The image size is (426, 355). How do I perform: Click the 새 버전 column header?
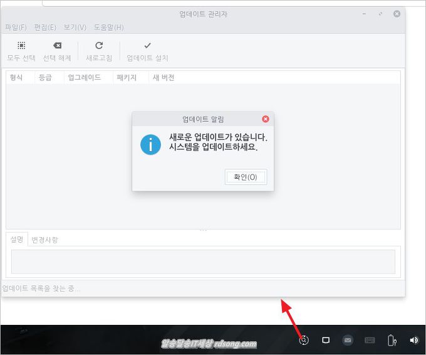[164, 78]
